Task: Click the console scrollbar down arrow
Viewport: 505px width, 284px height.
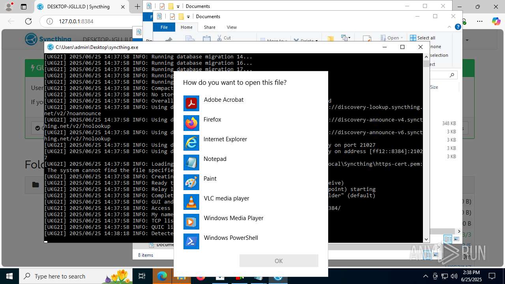Action: (x=426, y=239)
